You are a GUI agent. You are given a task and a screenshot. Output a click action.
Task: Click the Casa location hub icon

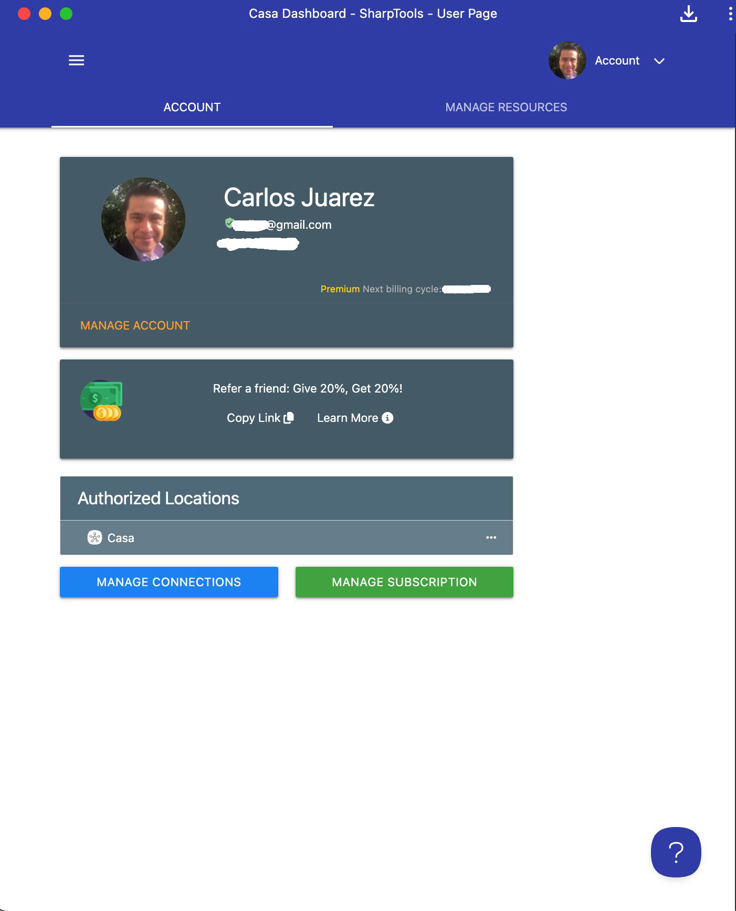pyautogui.click(x=94, y=538)
